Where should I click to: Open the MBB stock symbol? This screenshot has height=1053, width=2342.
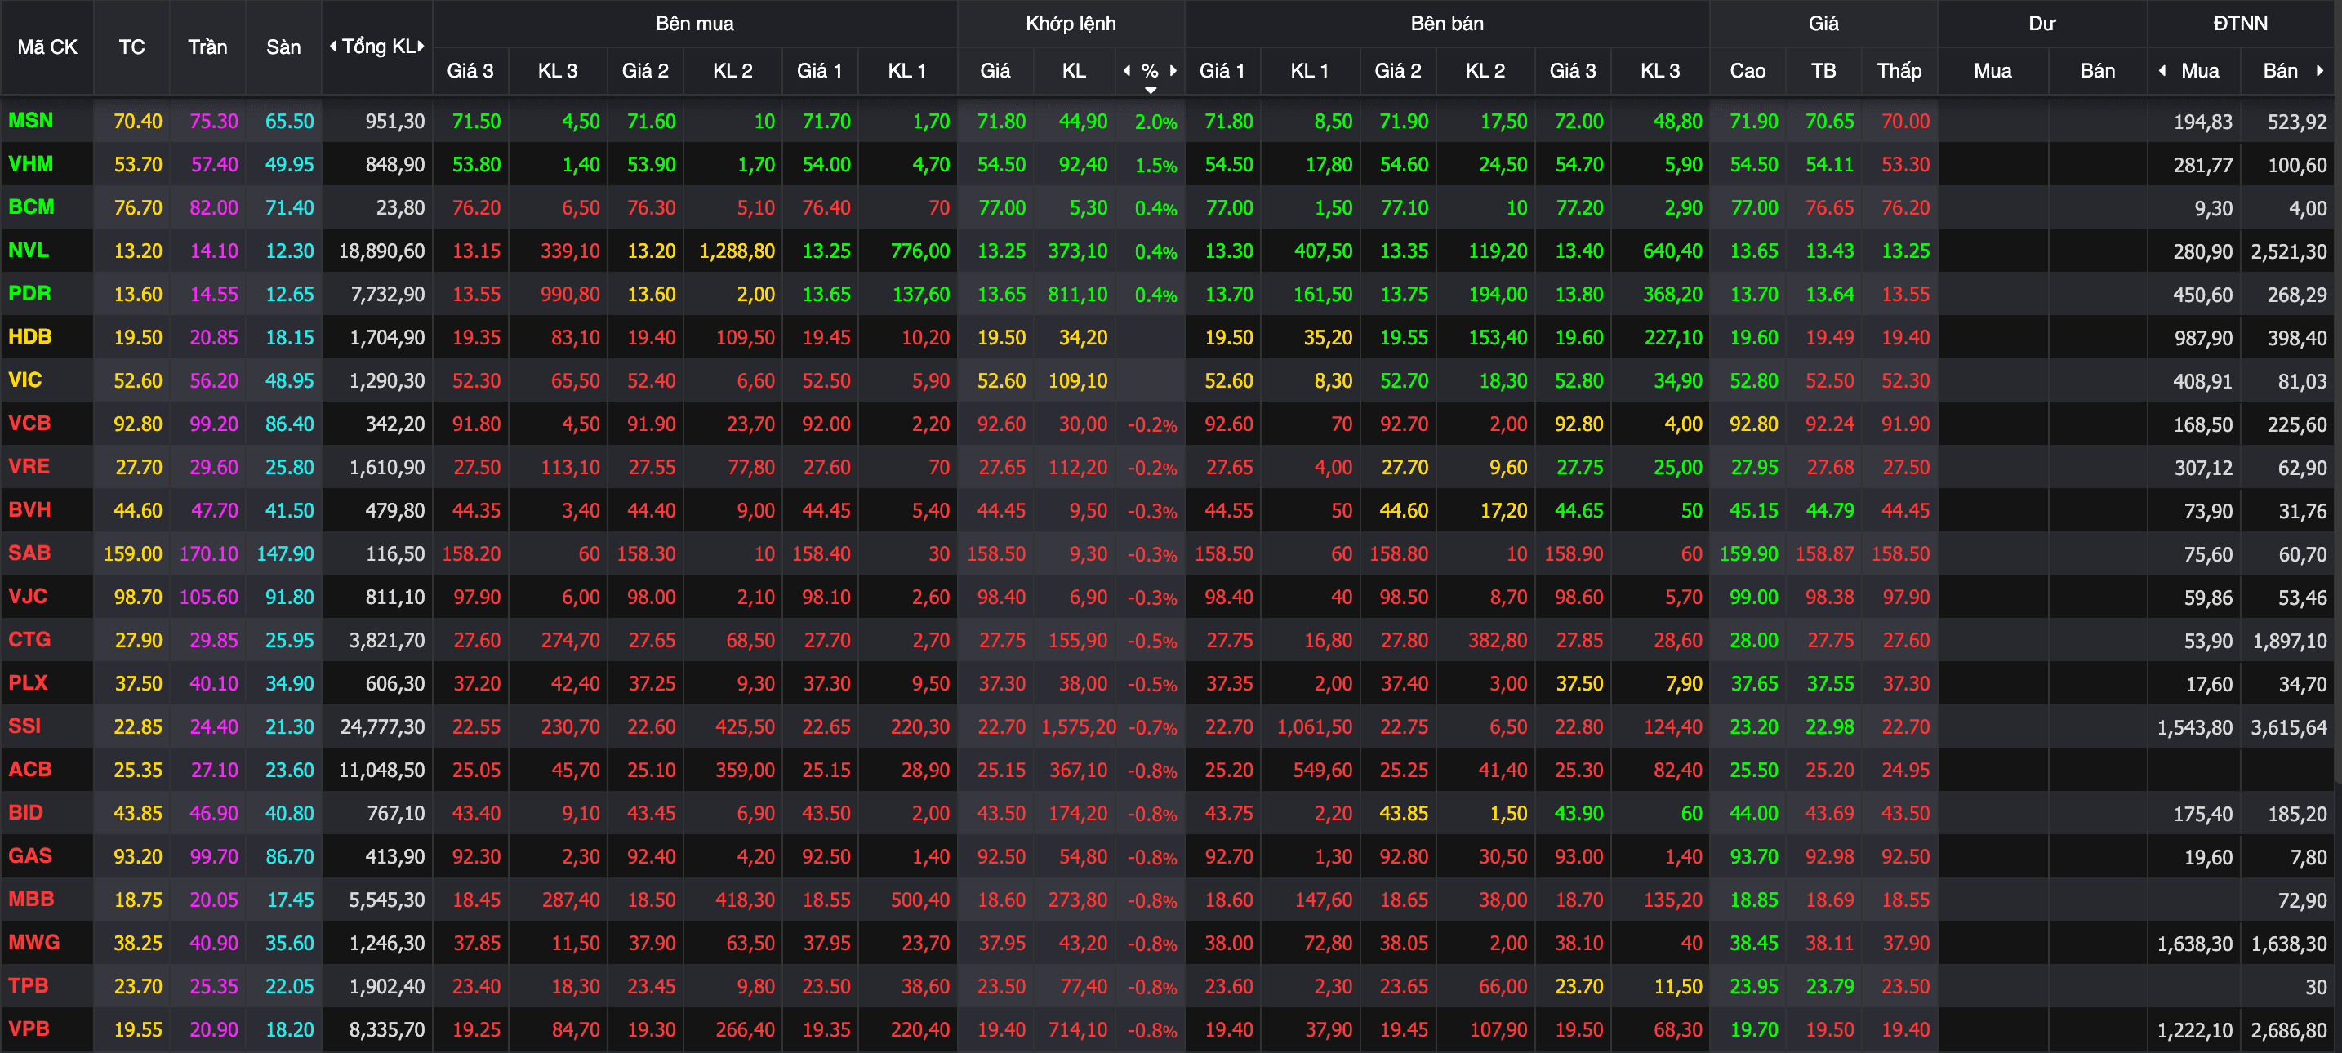point(32,900)
